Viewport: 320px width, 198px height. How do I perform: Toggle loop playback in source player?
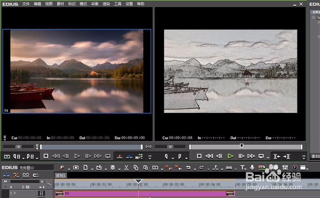click(x=108, y=156)
